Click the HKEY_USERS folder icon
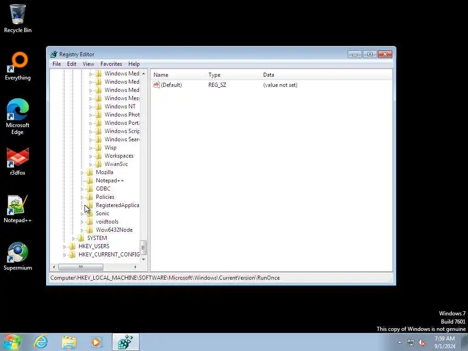 coord(73,246)
